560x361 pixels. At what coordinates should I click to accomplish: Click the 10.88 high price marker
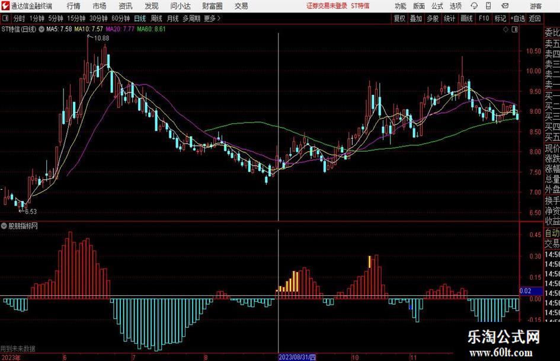[101, 38]
